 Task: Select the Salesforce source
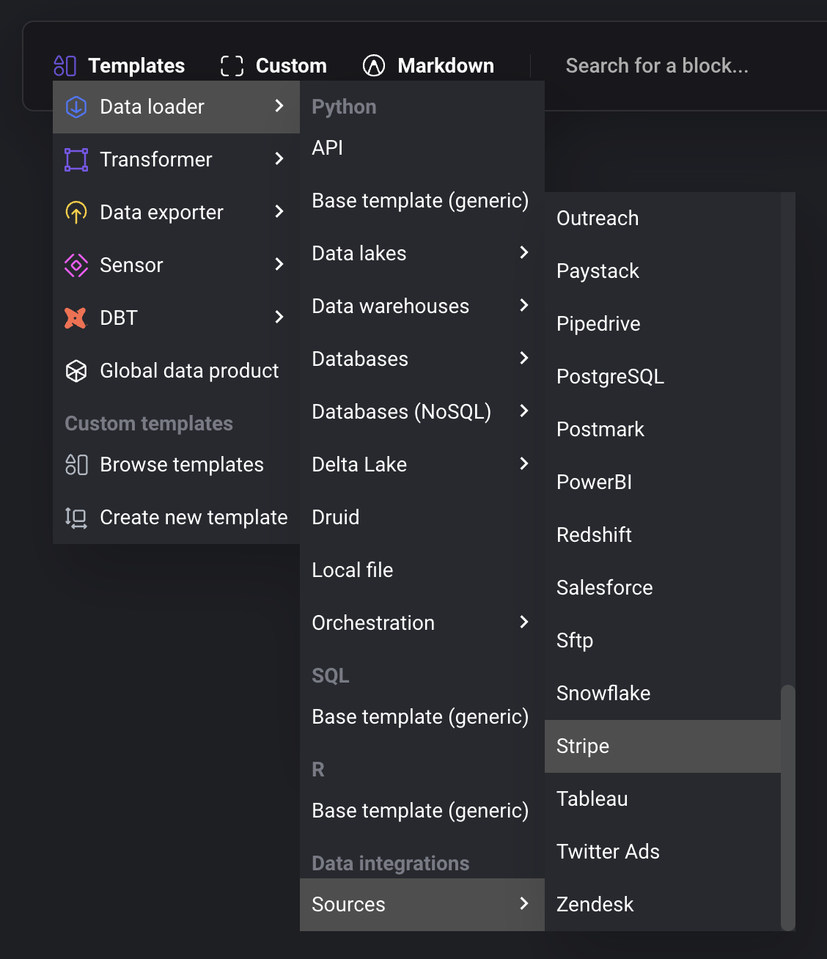(x=663, y=588)
